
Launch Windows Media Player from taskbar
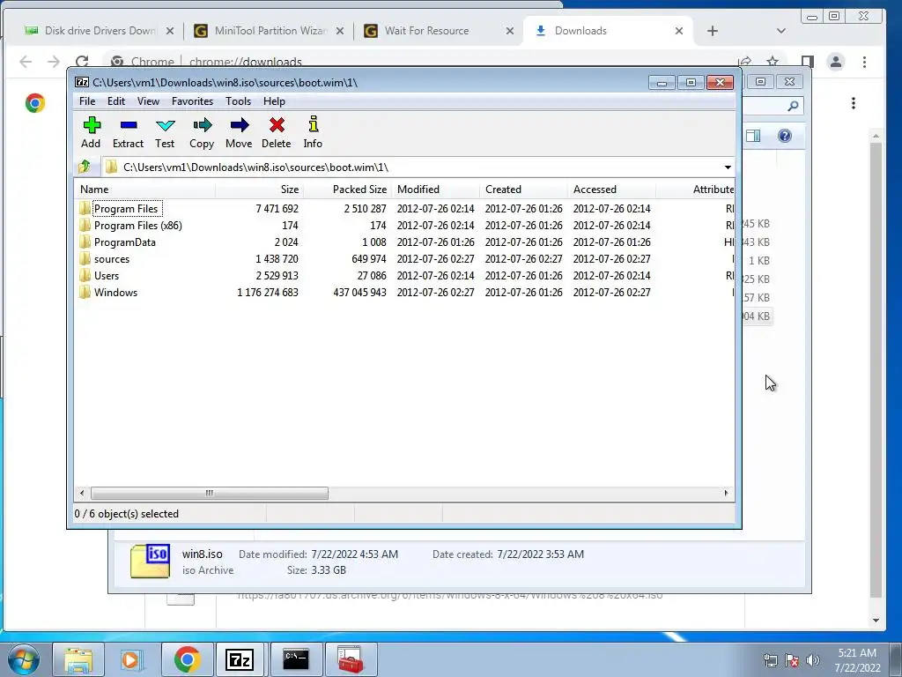coord(131,659)
